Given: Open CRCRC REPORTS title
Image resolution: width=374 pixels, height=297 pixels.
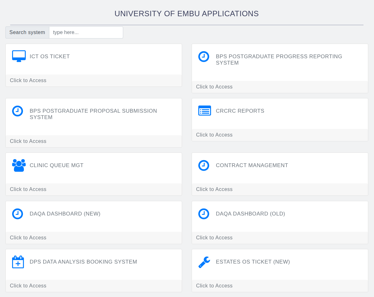Looking at the screenshot, I should (240, 111).
